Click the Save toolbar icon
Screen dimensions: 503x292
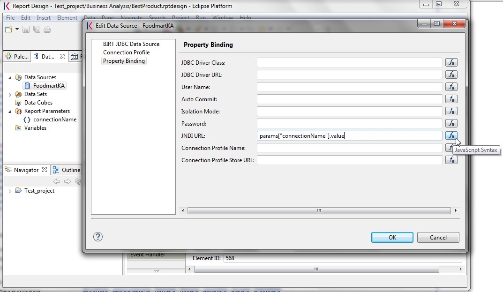26,30
